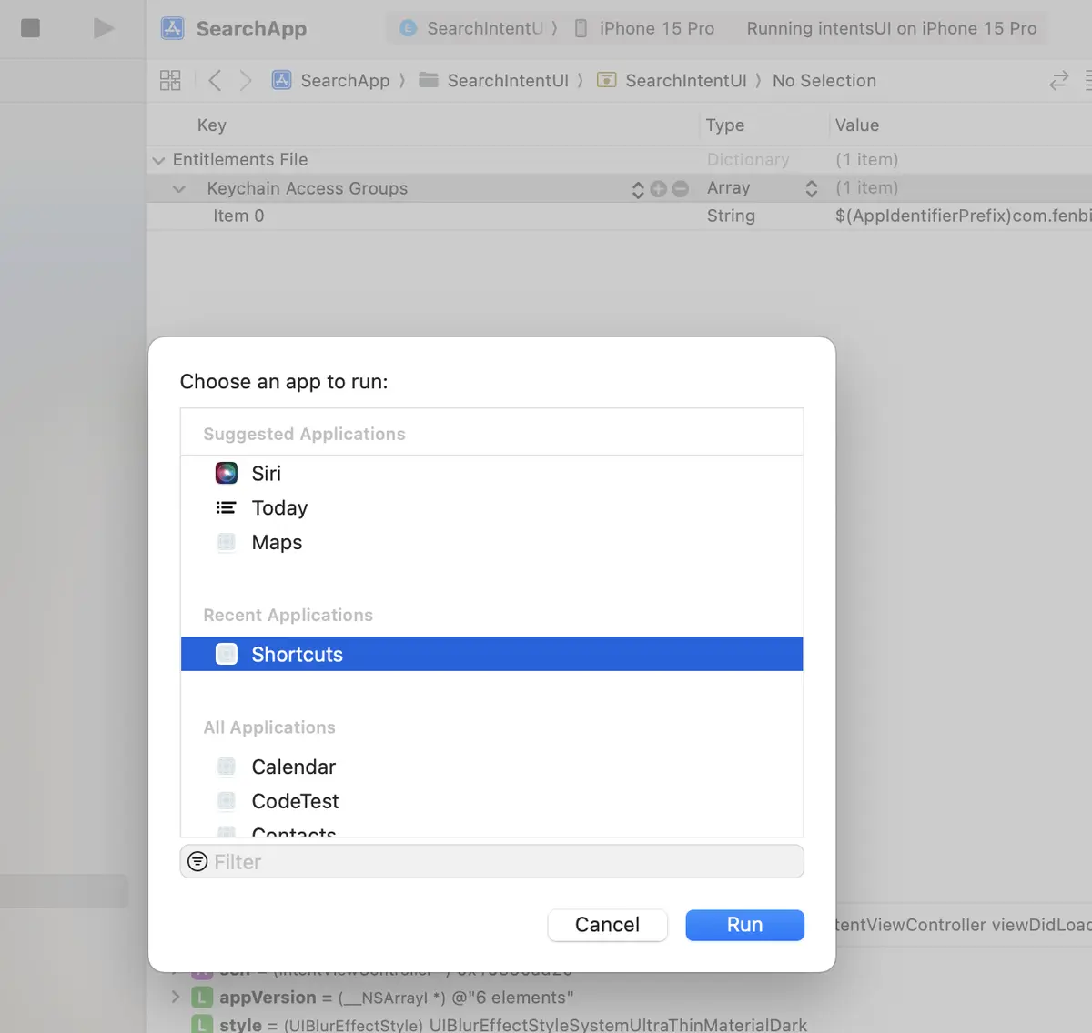Select Calendar in All Applications
The image size is (1092, 1033).
(491, 767)
